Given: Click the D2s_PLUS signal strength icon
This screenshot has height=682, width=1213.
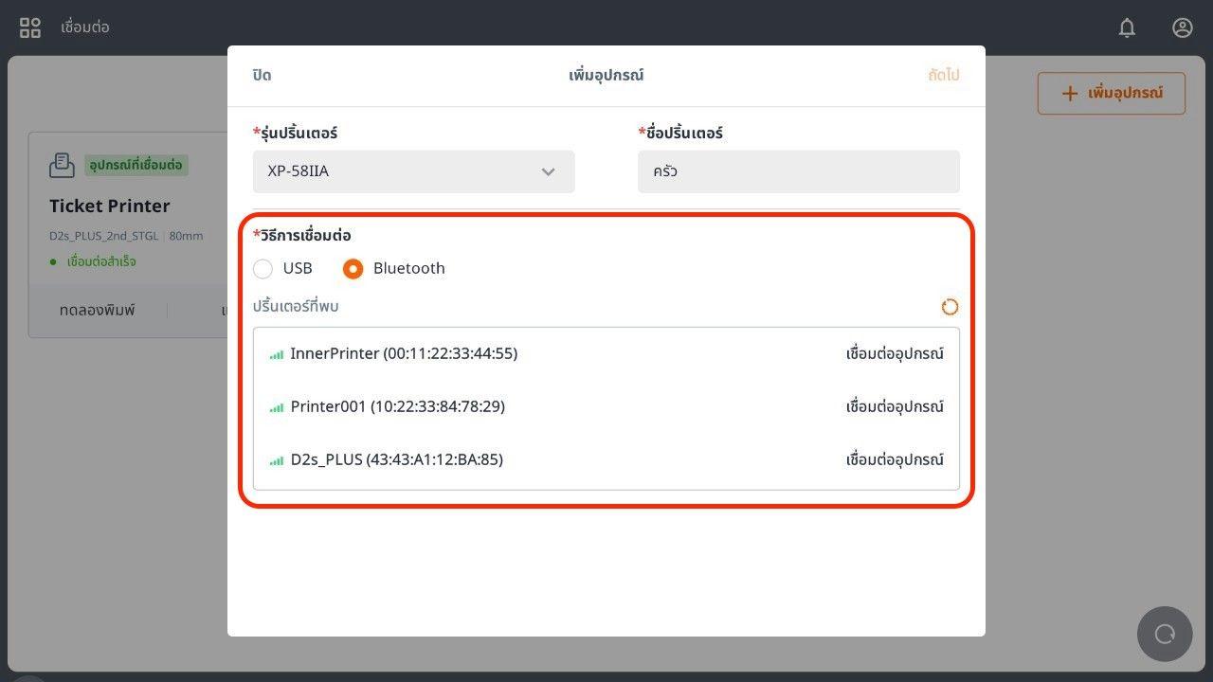Looking at the screenshot, I should click(x=276, y=460).
